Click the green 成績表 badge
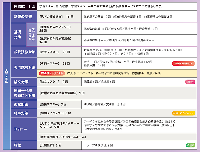This screenshot has width=200, height=152. pyautogui.click(x=191, y=145)
